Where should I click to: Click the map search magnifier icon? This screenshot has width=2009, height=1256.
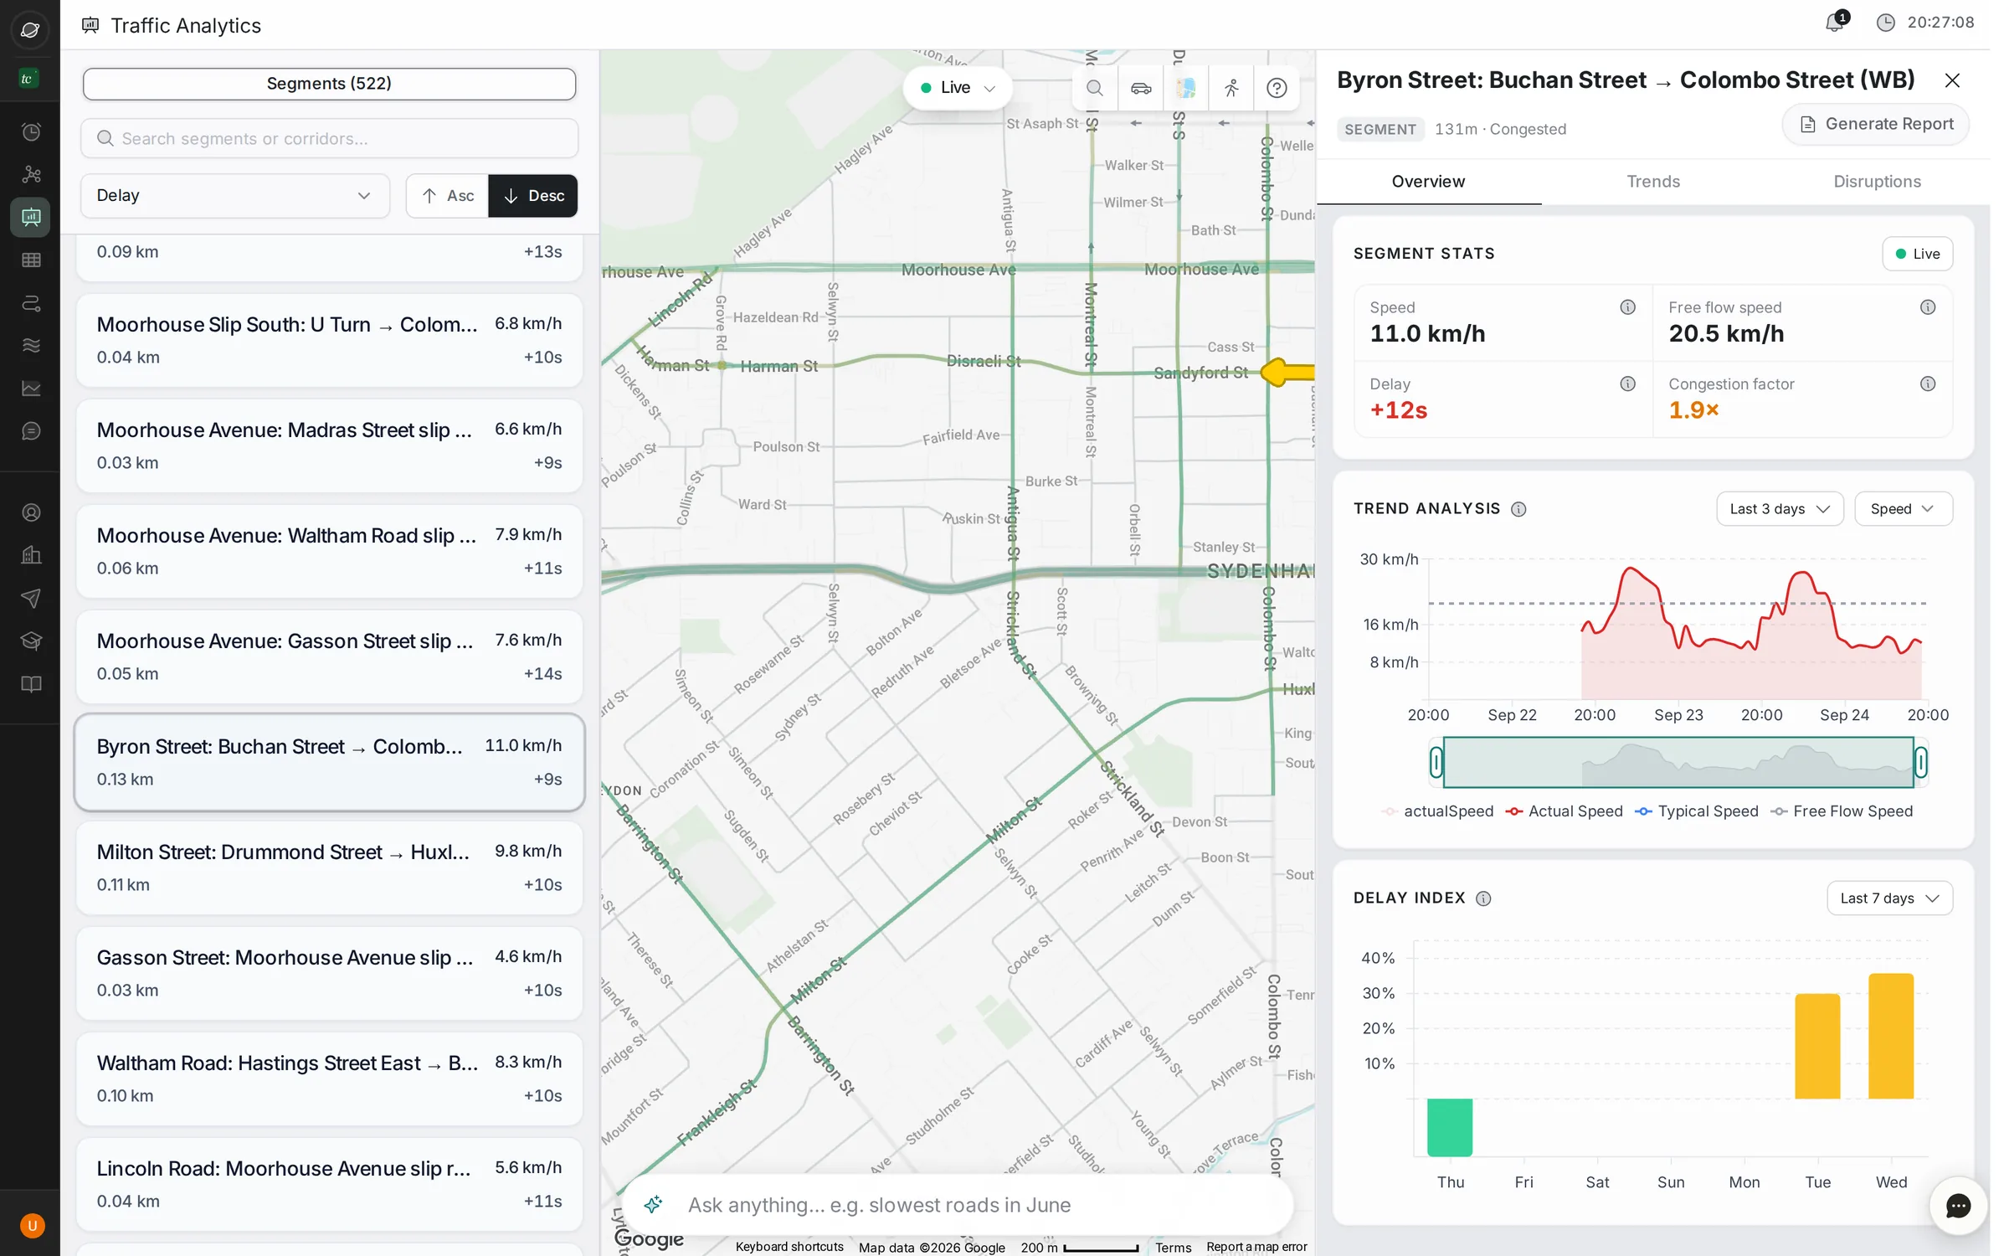[x=1094, y=88]
